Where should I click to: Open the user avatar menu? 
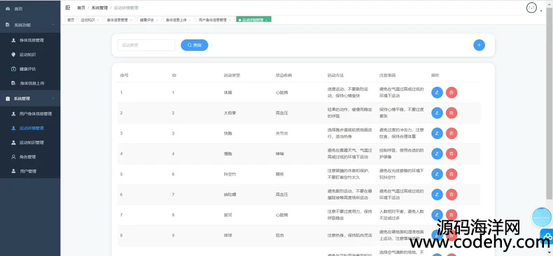tap(531, 8)
